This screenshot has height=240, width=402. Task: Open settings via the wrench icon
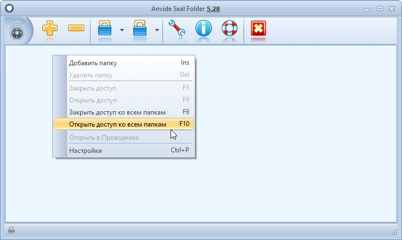point(177,27)
